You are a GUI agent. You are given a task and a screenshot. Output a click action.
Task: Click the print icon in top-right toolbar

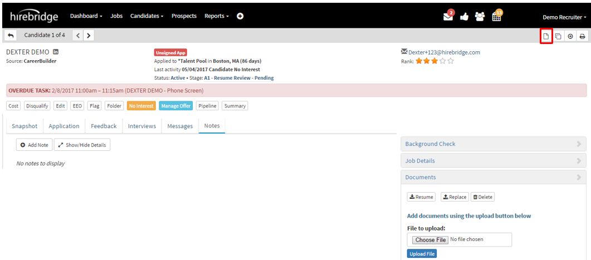coord(582,36)
